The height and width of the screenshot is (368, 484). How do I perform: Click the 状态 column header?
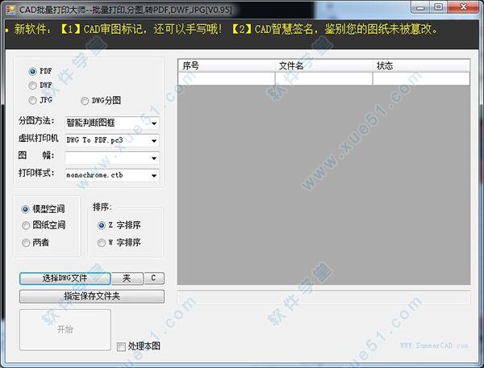421,65
